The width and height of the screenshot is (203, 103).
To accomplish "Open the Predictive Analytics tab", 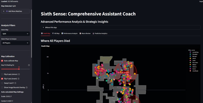I will (x=100, y=34).
